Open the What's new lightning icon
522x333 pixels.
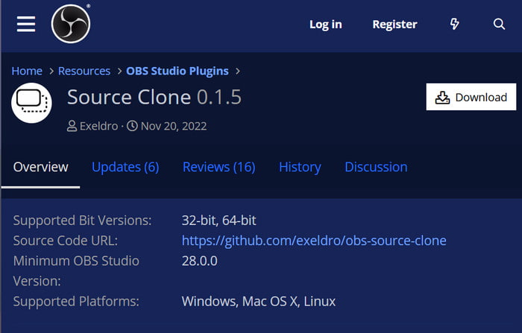pyautogui.click(x=454, y=24)
